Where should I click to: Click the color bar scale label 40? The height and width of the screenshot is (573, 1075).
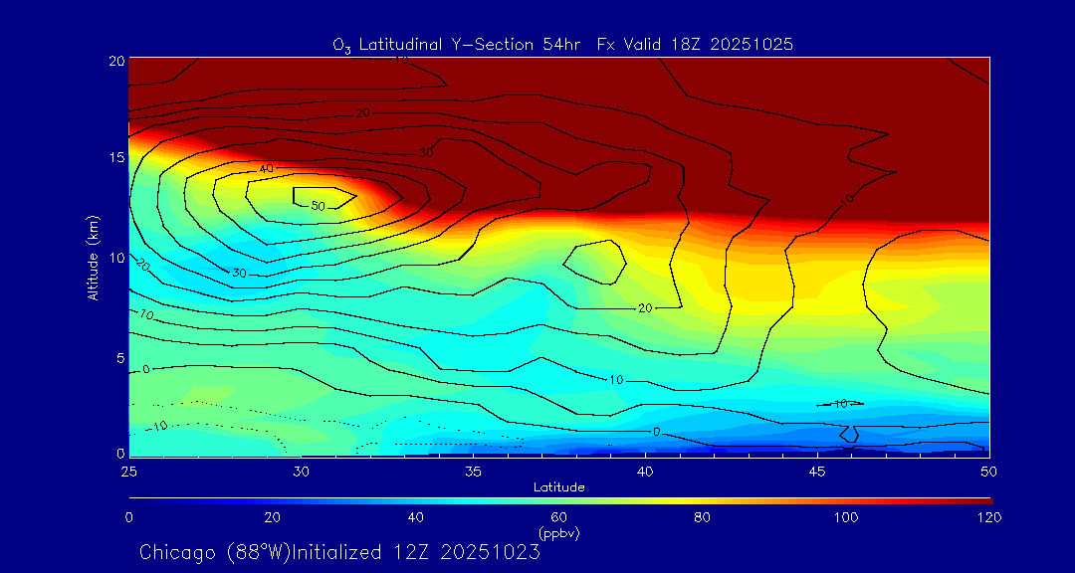[416, 517]
